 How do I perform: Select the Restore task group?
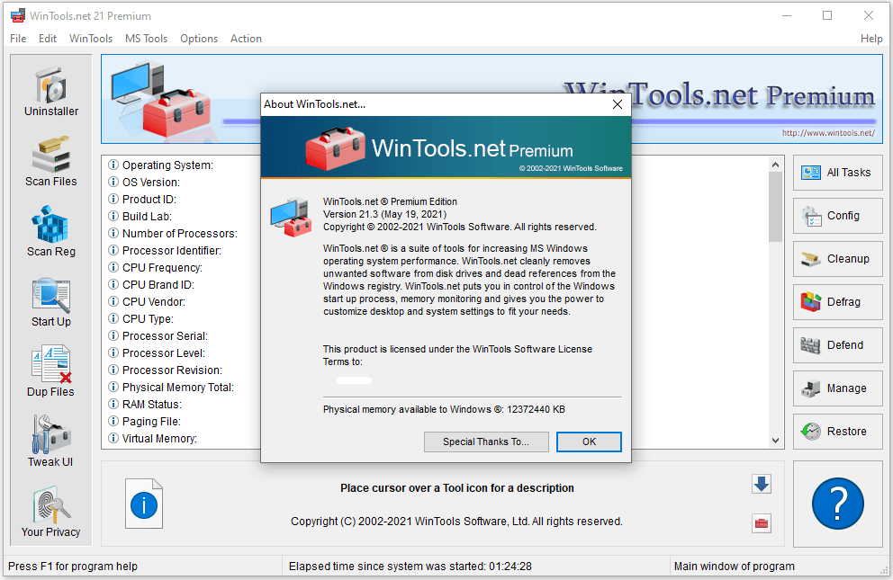point(838,432)
